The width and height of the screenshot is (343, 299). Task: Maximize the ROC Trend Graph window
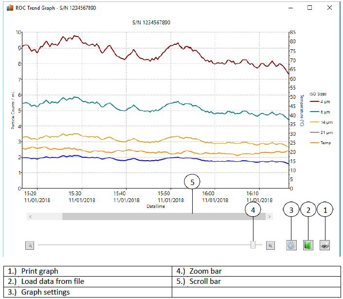click(310, 8)
